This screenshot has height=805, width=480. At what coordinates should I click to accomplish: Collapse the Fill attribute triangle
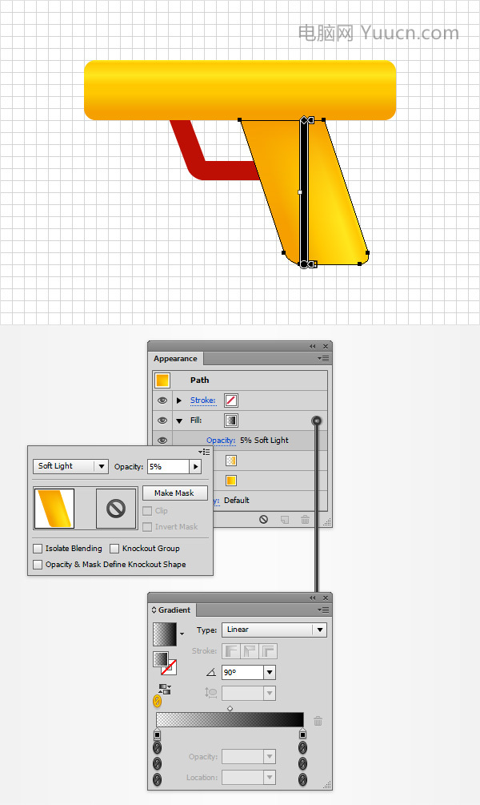(x=179, y=421)
